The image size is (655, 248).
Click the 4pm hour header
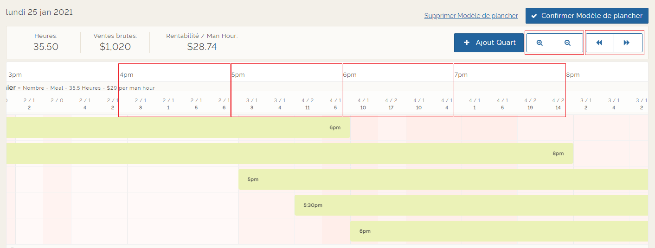pyautogui.click(x=127, y=74)
